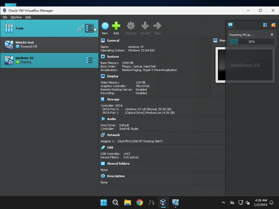Image resolution: width=279 pixels, height=209 pixels.
Task: Click the windows 10.vdi disk entry
Action: (148, 109)
